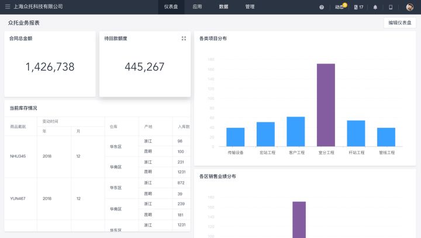Click the quantity cell 872

tap(181, 183)
